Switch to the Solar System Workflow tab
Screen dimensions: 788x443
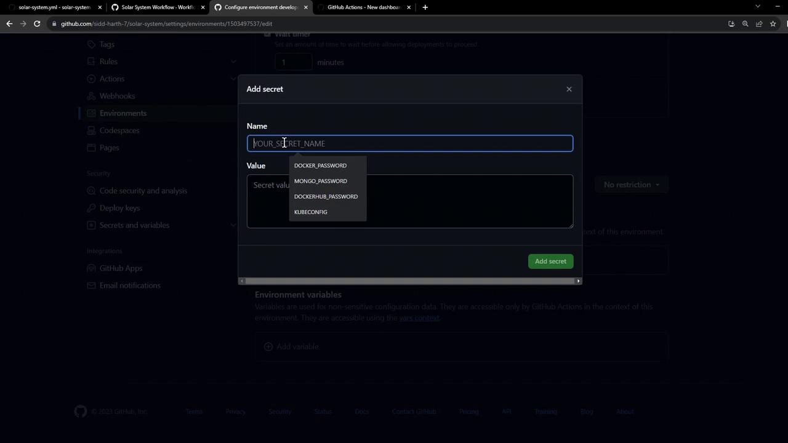coord(158,7)
